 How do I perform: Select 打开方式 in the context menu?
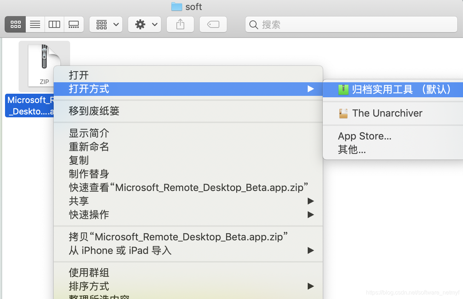point(188,89)
